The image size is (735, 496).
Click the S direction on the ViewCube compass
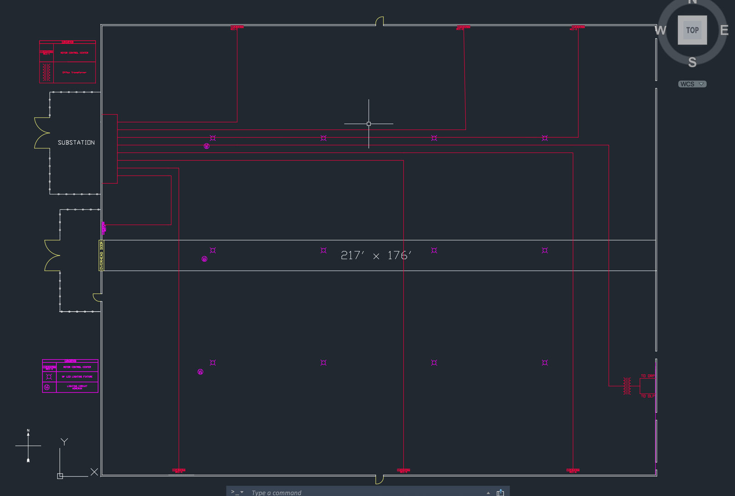[x=692, y=62]
